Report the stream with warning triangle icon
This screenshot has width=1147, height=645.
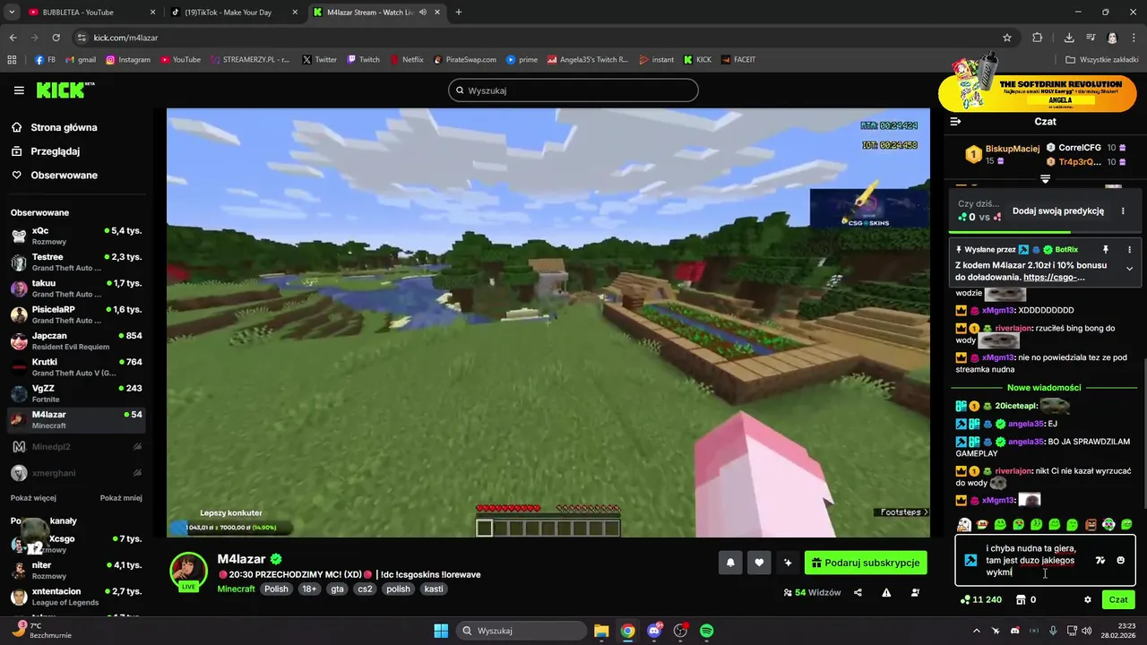tap(886, 592)
